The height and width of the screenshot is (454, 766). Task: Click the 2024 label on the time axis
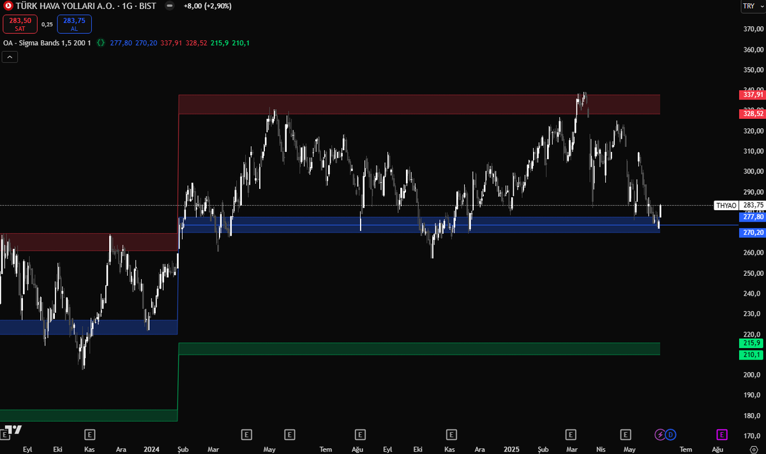pos(153,450)
